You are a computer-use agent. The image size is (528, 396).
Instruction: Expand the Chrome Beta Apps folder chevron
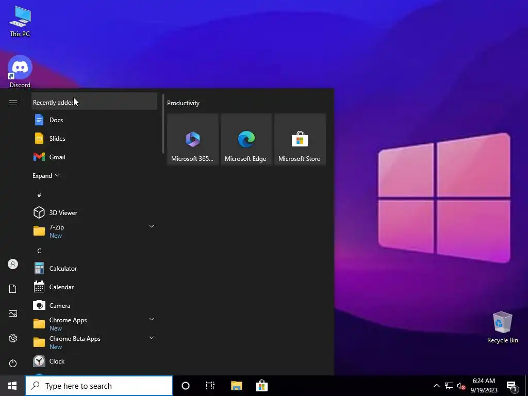[152, 337]
